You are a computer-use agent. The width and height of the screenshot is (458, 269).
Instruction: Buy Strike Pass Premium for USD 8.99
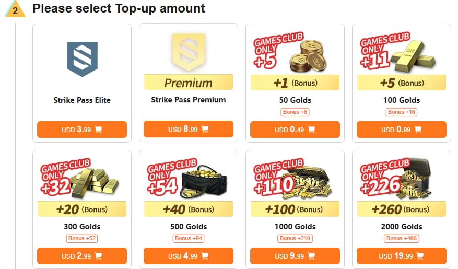[x=189, y=129]
